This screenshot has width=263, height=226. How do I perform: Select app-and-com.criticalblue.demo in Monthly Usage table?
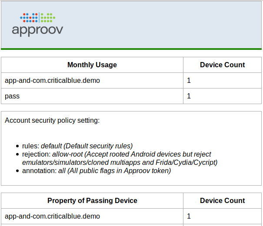tap(52, 81)
